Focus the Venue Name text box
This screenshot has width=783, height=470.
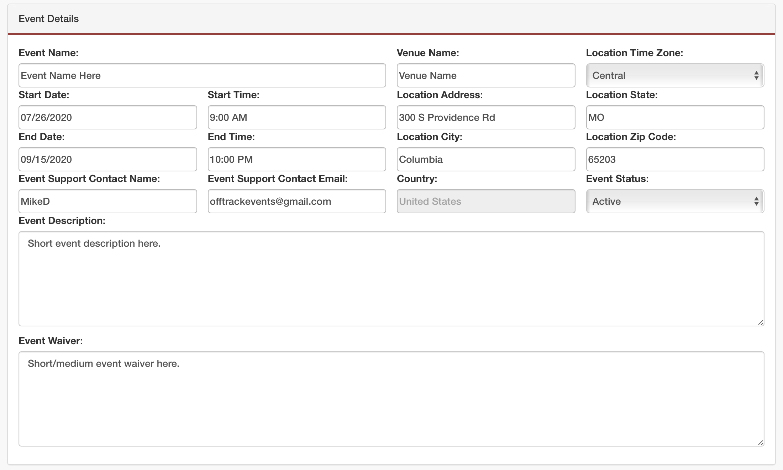[x=485, y=75]
